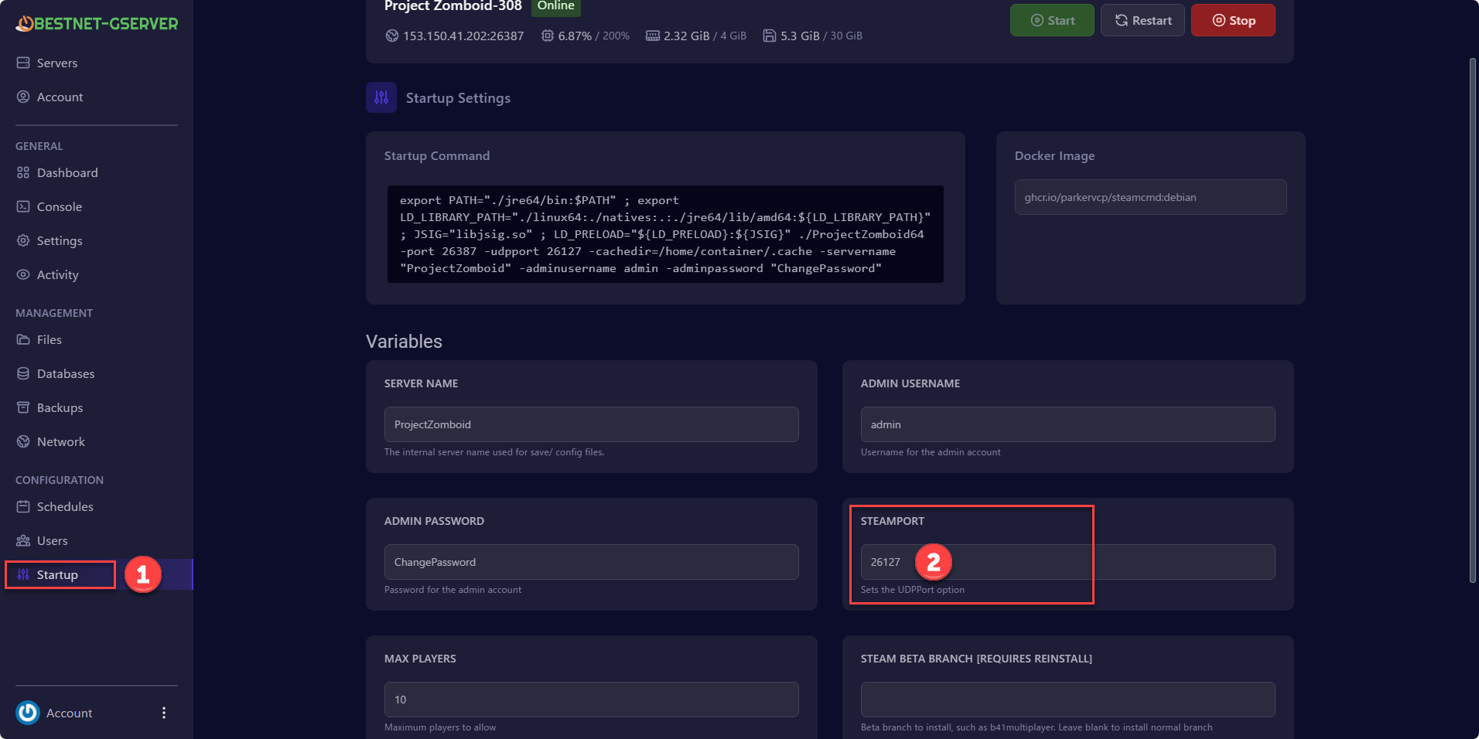Open the three-dot account menu

point(164,713)
